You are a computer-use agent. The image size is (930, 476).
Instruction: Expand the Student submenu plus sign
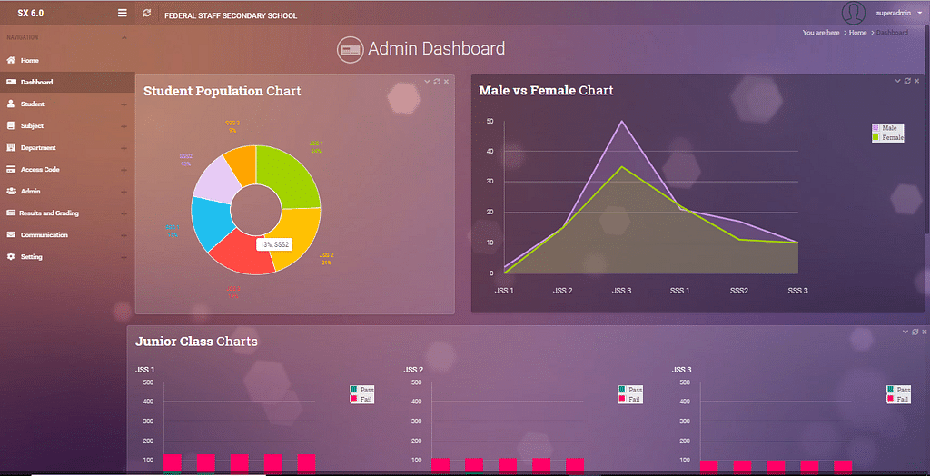pos(124,104)
